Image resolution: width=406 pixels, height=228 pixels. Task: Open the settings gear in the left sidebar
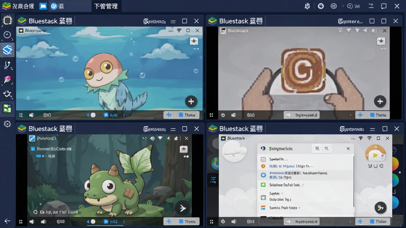[7, 124]
